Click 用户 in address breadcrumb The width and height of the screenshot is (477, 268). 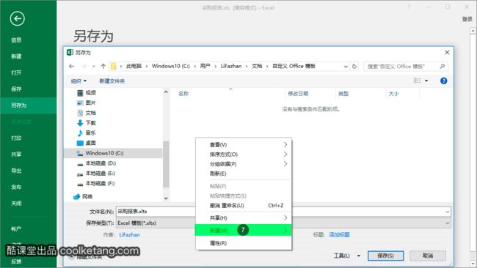coord(205,66)
